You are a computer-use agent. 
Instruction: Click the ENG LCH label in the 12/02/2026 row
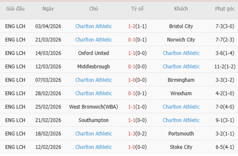15,147
